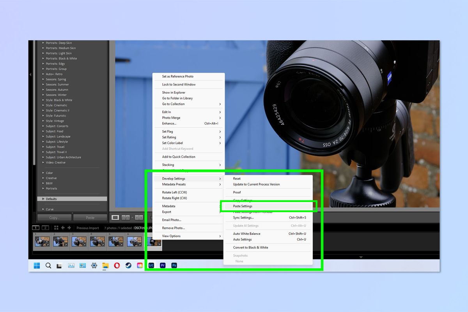This screenshot has height=312, width=468.
Task: Click the Copy... button
Action: pyautogui.click(x=55, y=217)
